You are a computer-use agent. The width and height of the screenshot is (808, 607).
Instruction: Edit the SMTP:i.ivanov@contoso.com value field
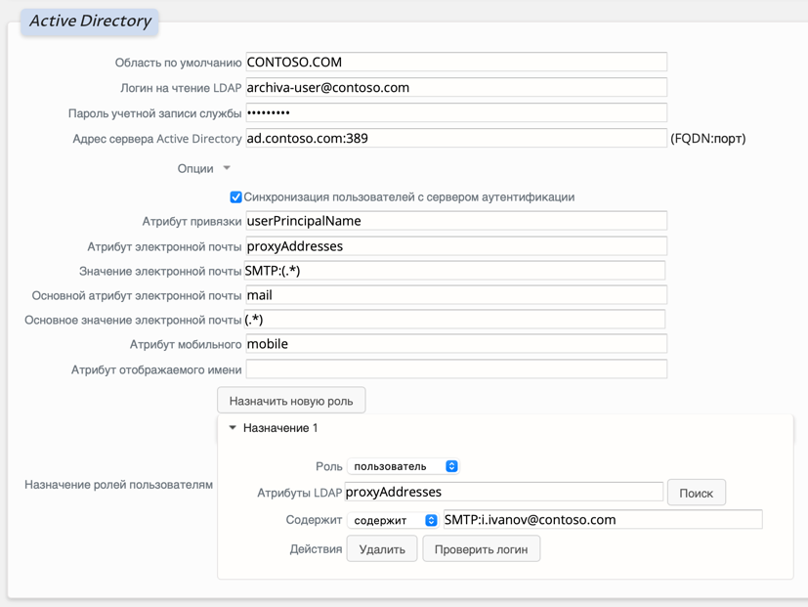tap(601, 520)
